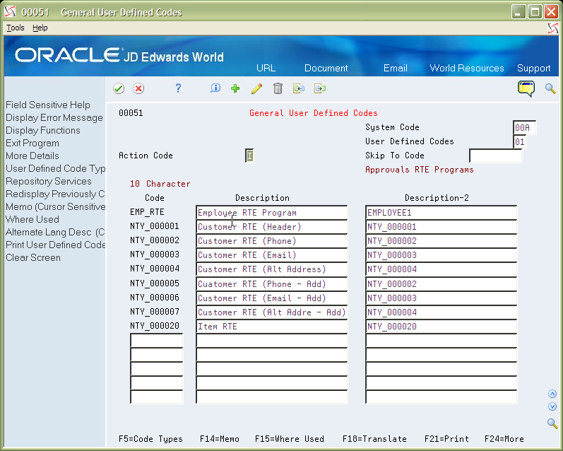Select Repository Services

coord(49,181)
